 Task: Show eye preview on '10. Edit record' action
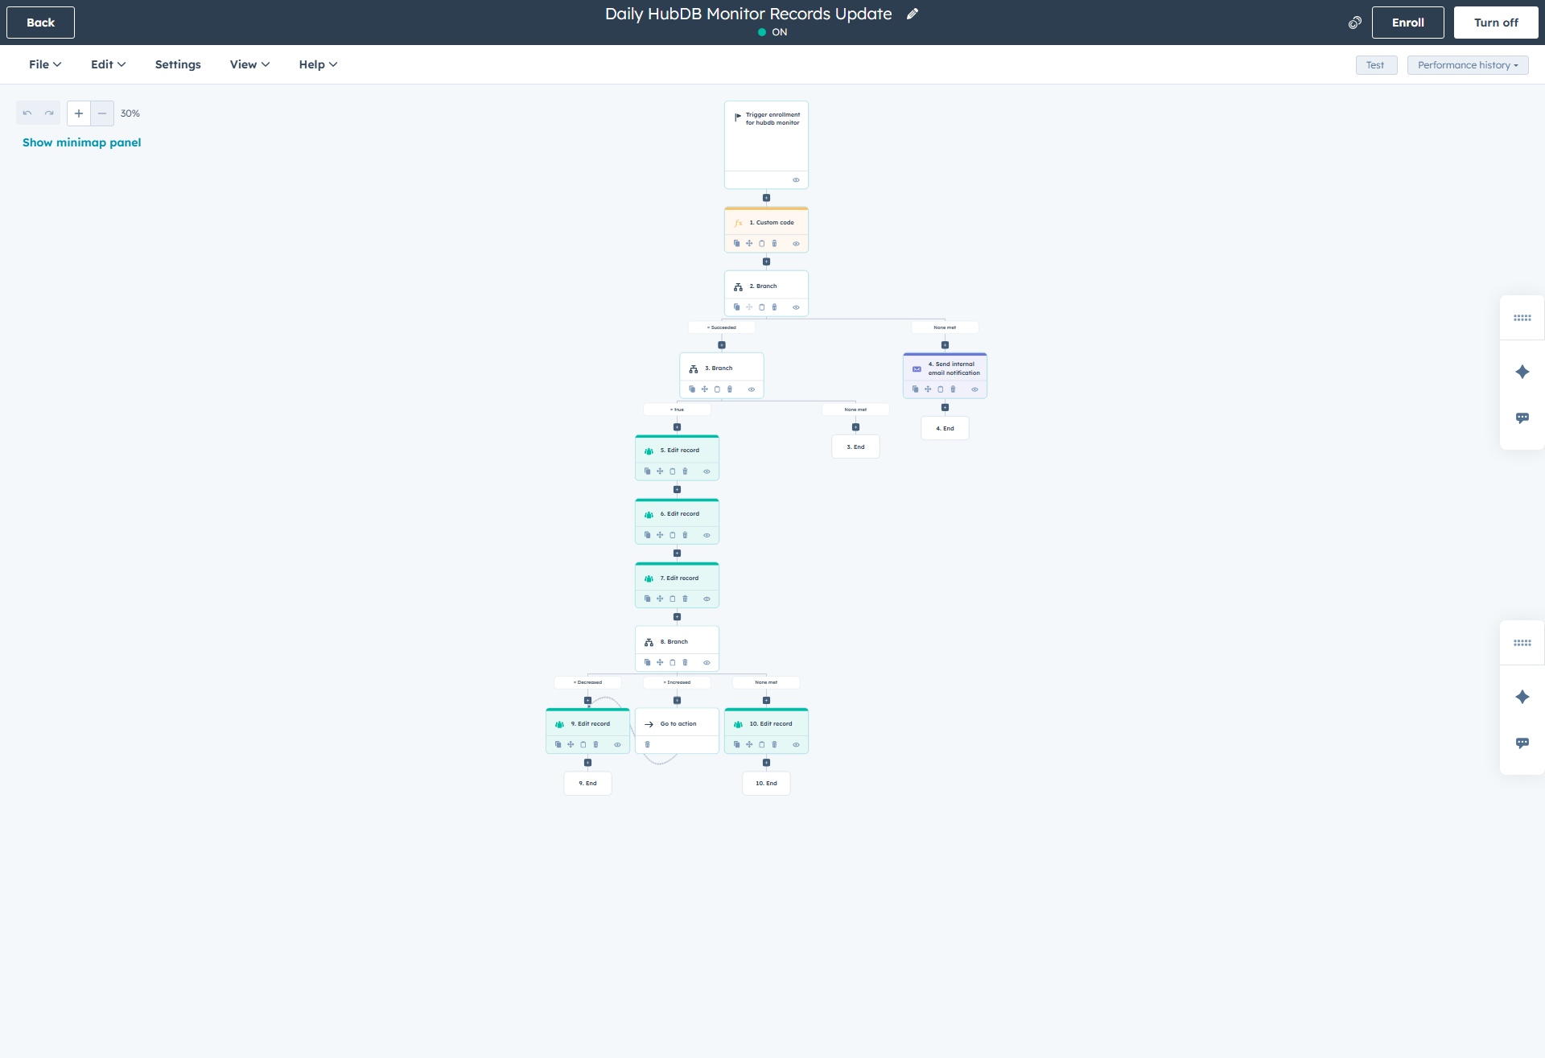point(797,744)
